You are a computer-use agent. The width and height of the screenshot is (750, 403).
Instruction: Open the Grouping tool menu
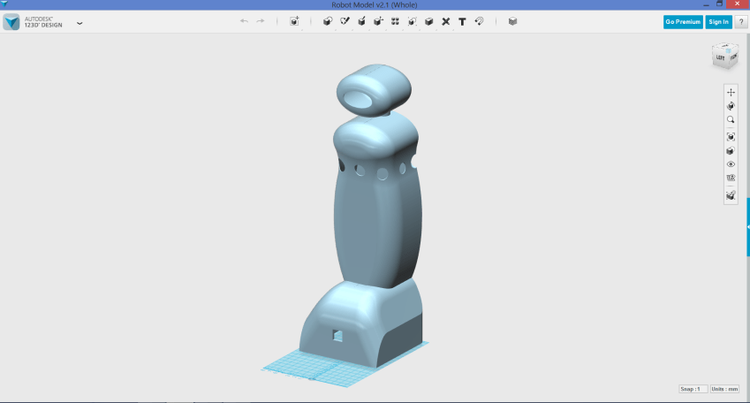tap(412, 21)
